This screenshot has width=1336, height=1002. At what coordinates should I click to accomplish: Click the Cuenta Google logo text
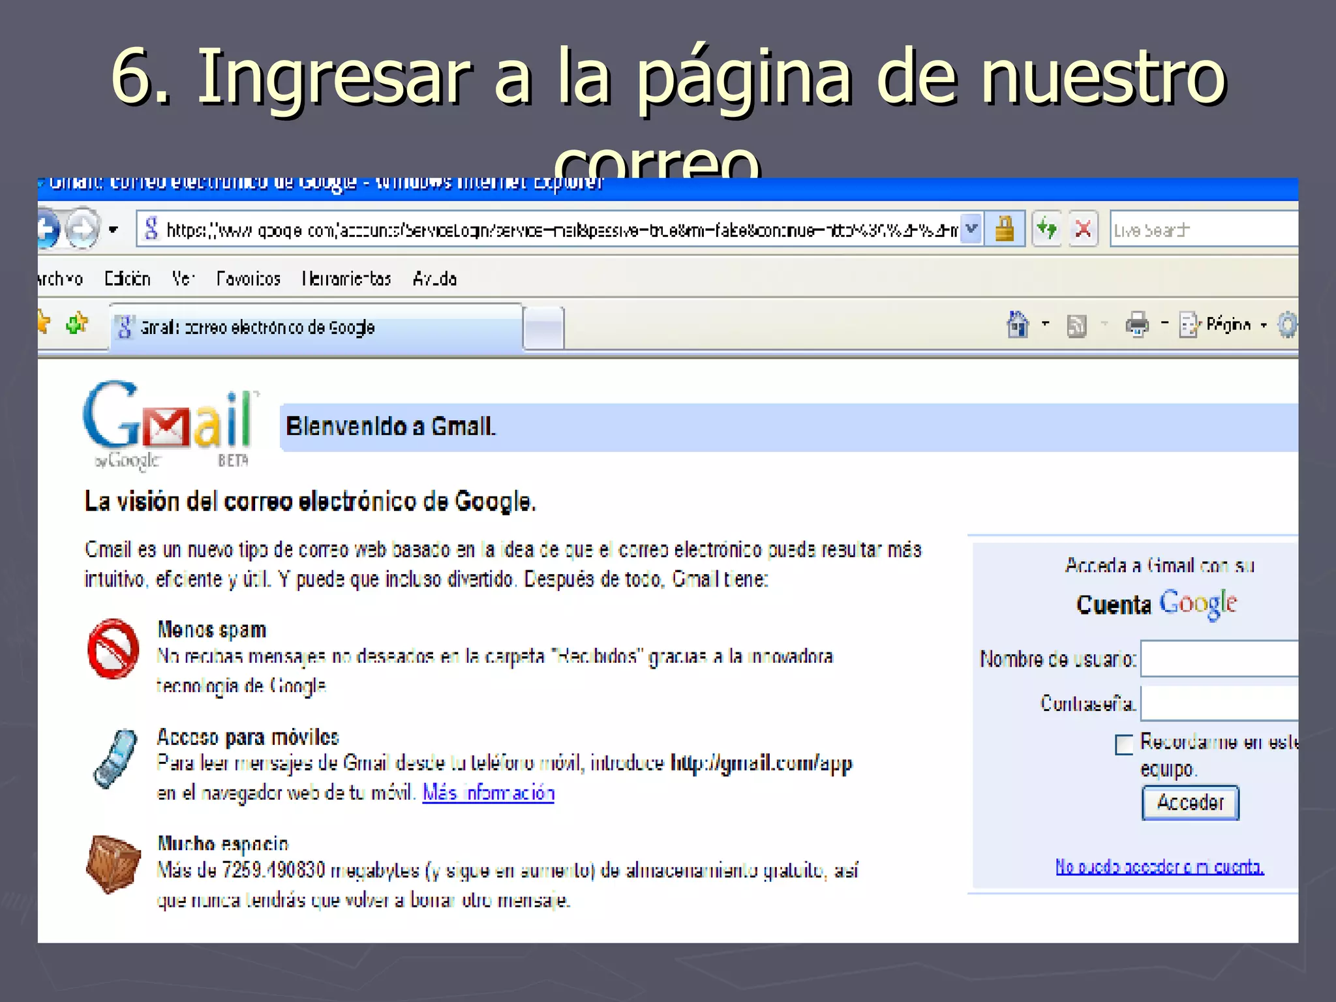pos(1157,604)
